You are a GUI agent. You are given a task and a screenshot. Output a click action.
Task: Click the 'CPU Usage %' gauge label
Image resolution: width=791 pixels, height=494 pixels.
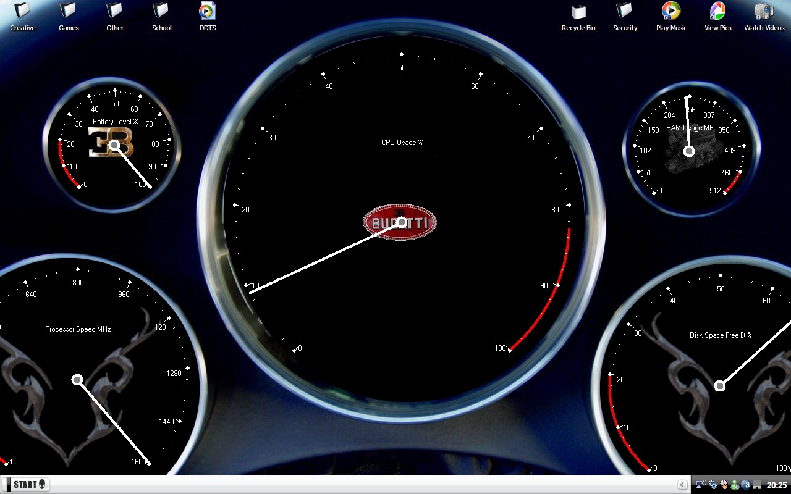pyautogui.click(x=402, y=143)
